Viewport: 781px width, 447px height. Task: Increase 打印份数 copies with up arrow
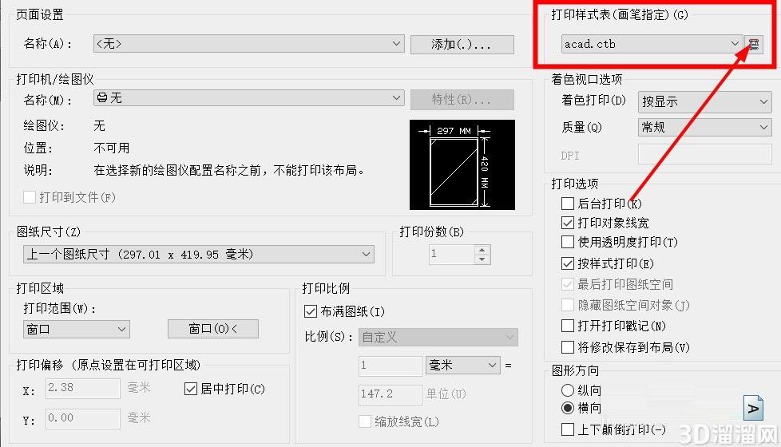click(482, 250)
